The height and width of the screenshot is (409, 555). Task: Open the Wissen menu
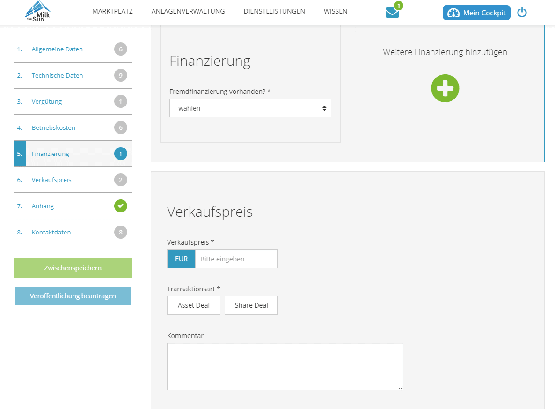click(x=336, y=11)
